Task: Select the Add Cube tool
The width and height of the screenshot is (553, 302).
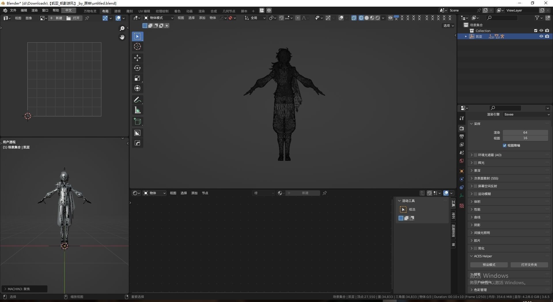Action: coord(137,121)
